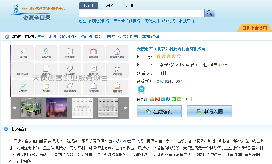Share to WeChat green icon
The image size is (272, 164).
click(174, 99)
